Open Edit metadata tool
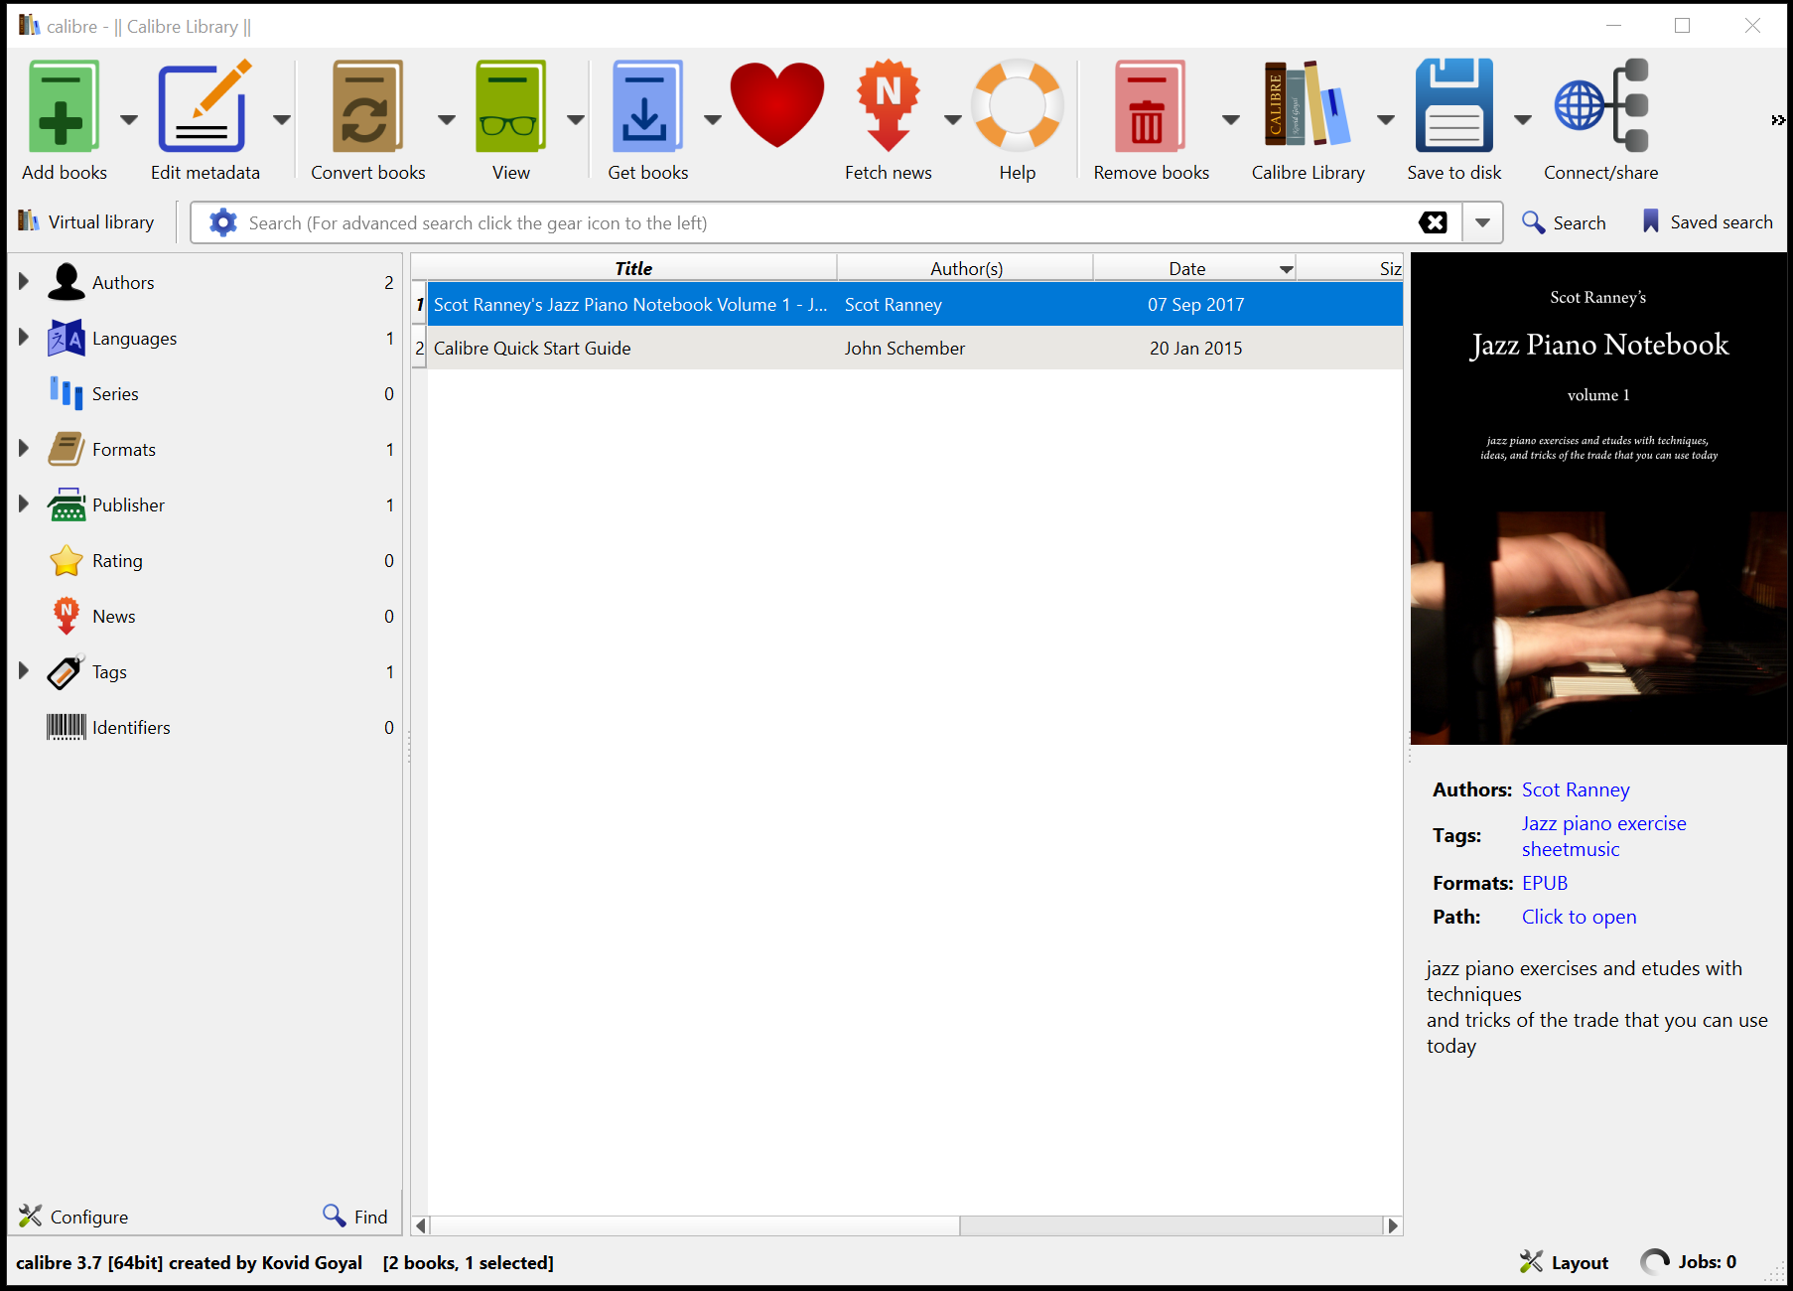This screenshot has height=1291, width=1793. (205, 107)
